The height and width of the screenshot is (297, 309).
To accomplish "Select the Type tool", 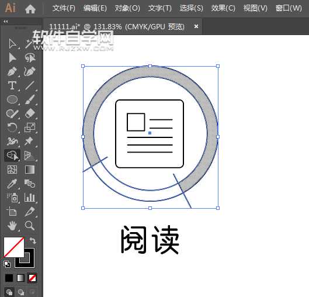I will pos(12,85).
